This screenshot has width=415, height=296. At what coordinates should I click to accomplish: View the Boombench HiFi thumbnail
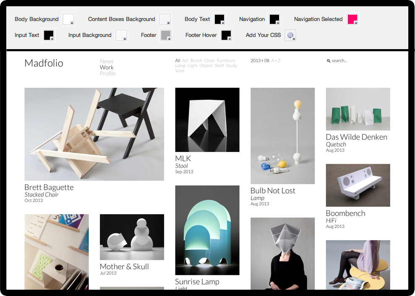(358, 185)
